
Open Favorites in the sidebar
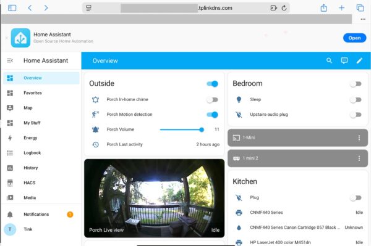click(41, 93)
